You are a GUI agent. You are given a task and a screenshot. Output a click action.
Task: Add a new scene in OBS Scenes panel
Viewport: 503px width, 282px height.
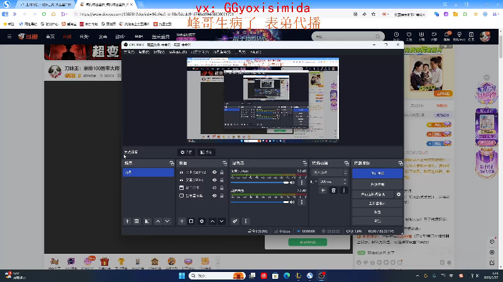pos(128,221)
